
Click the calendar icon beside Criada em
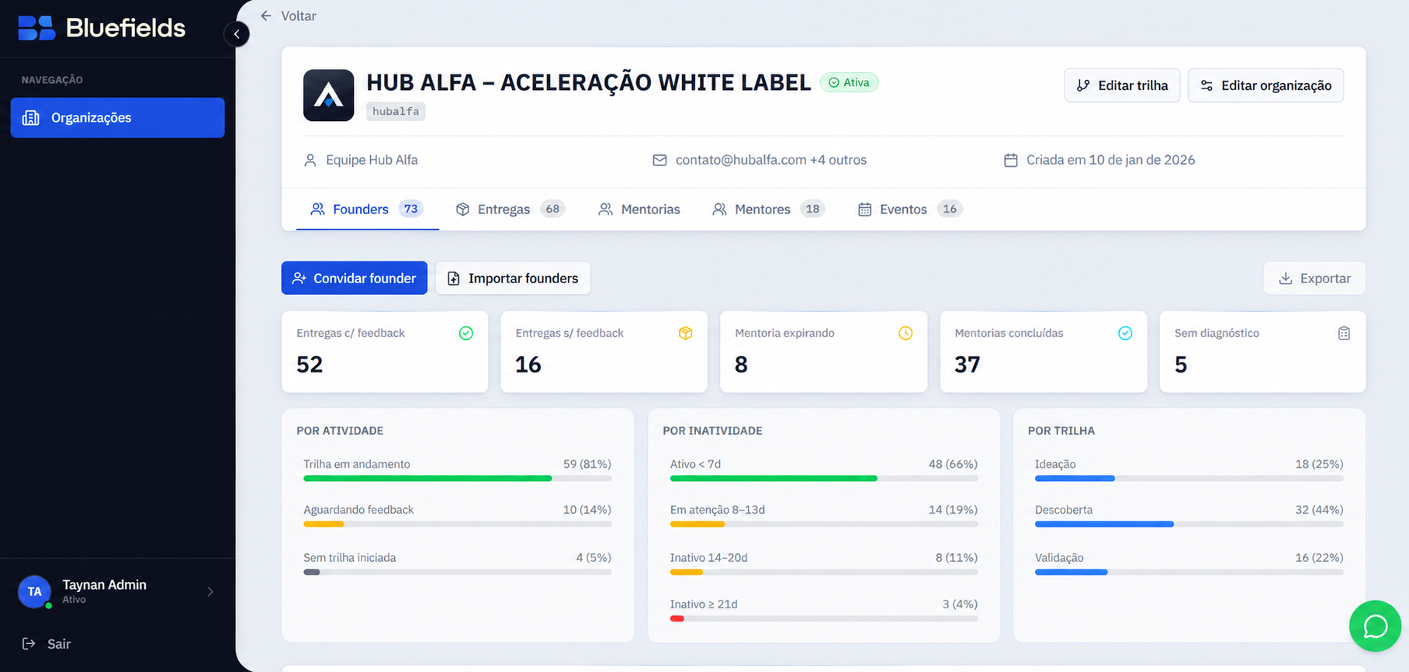(1011, 161)
